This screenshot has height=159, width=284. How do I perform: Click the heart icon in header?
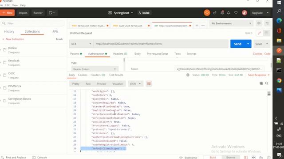point(236,13)
